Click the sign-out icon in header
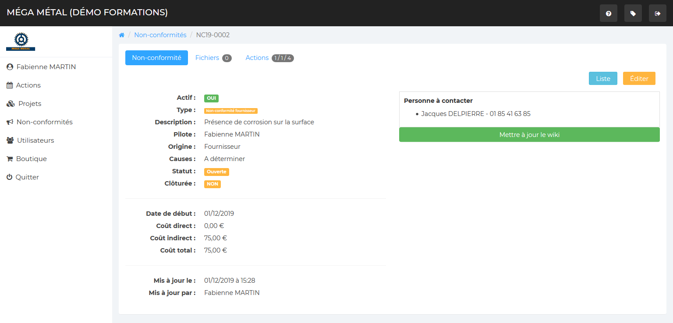Image resolution: width=673 pixels, height=323 pixels. (657, 14)
